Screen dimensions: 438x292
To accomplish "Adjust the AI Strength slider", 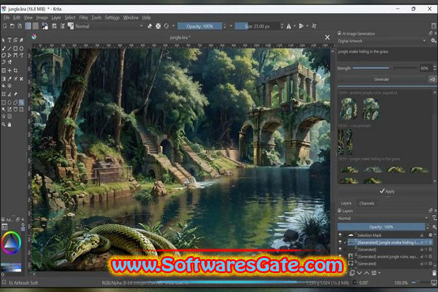I will pos(385,68).
